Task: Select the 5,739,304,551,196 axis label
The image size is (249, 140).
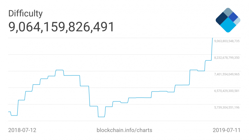Action: coord(227,108)
